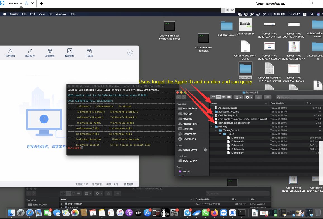
Task: Open the Edit menu
Action: pyautogui.click(x=32, y=14)
